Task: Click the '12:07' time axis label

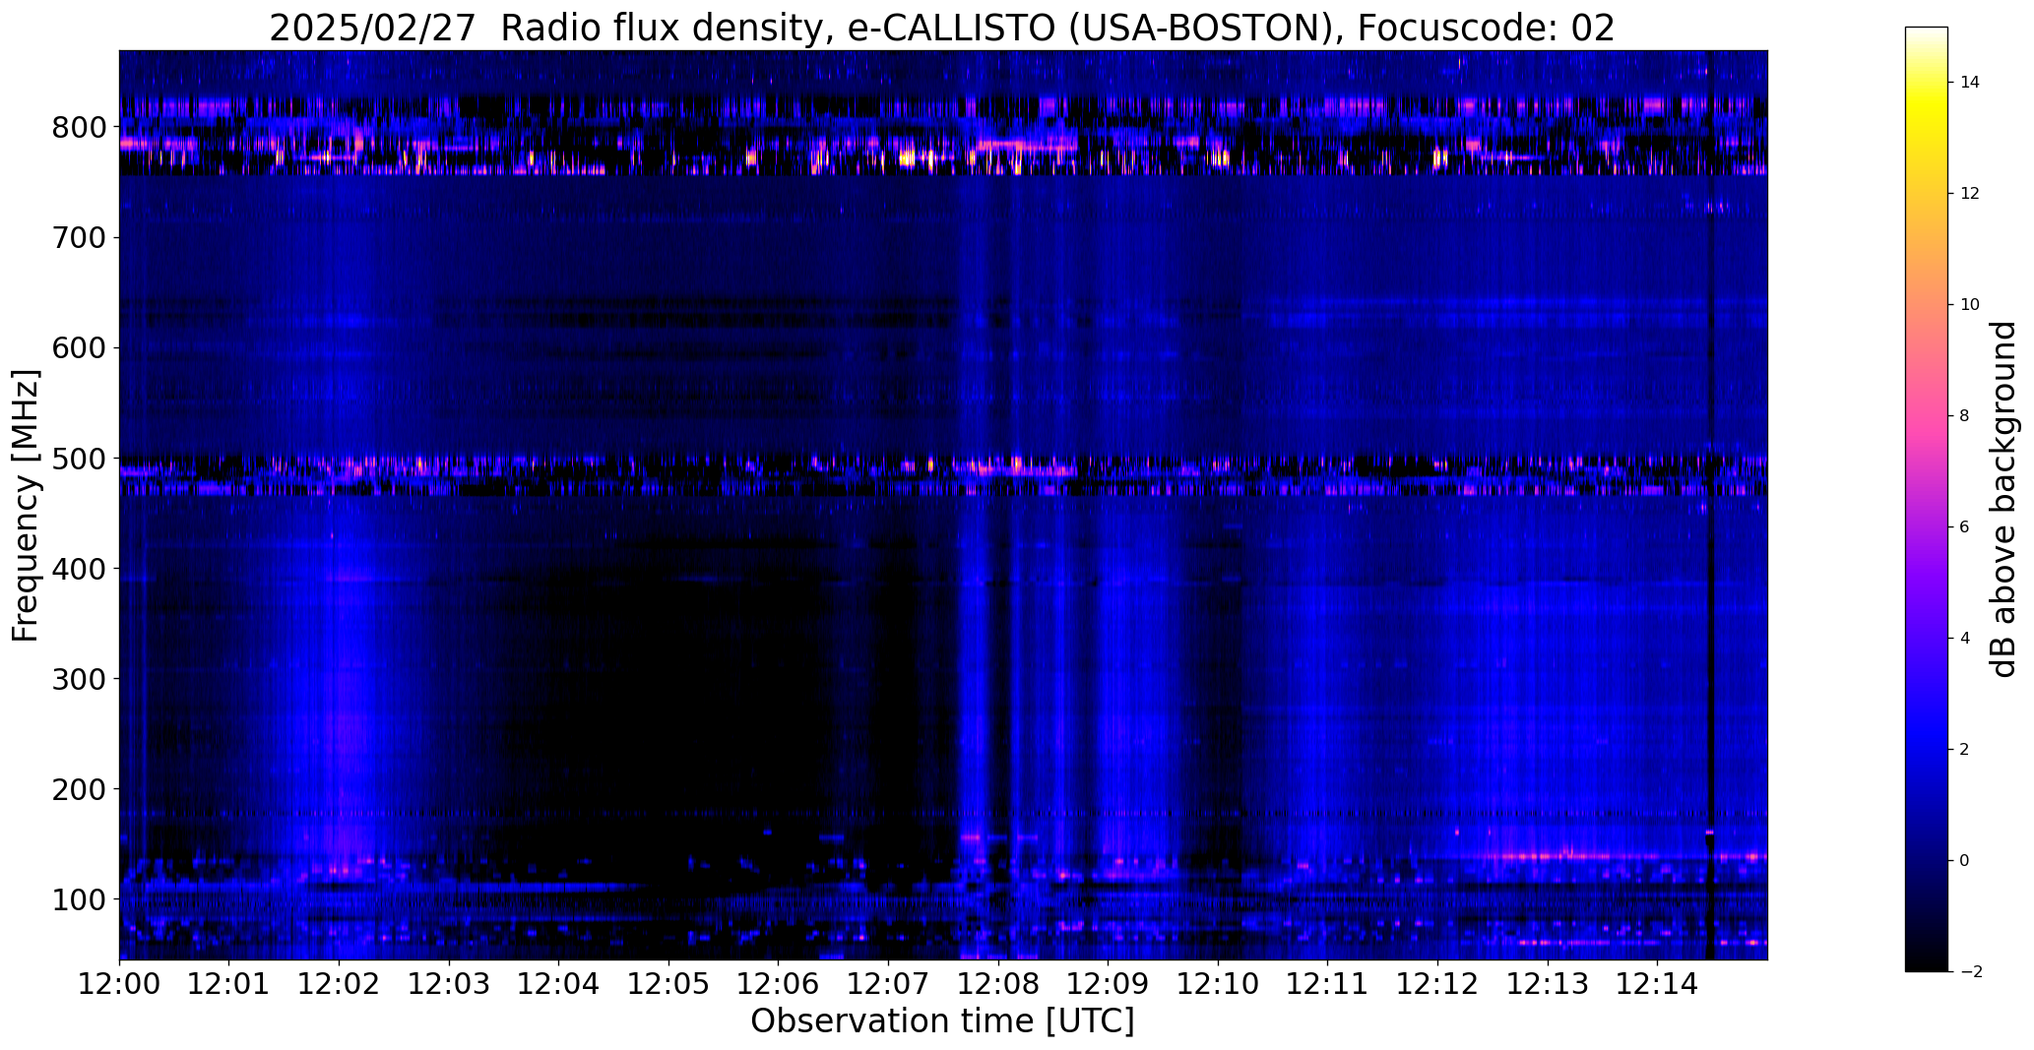Action: pyautogui.click(x=888, y=984)
